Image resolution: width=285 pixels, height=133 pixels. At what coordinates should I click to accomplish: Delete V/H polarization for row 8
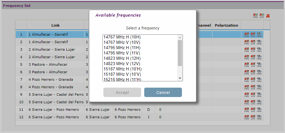pos(253,87)
